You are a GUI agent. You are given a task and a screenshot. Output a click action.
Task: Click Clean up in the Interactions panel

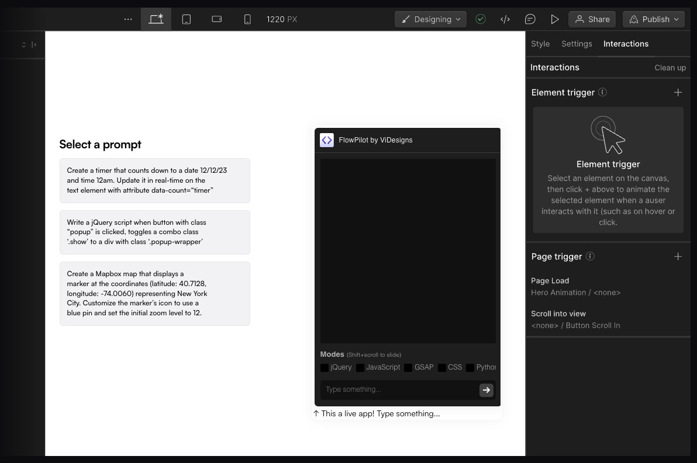[x=670, y=67]
